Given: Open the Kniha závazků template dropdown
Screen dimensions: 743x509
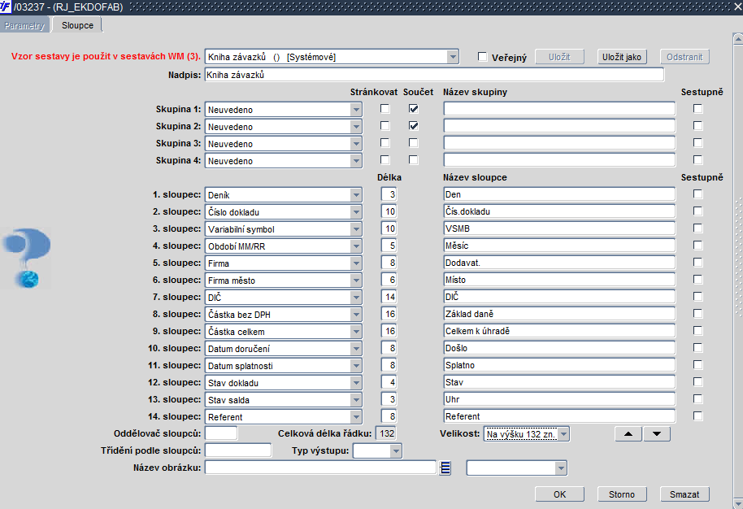Looking at the screenshot, I should (x=453, y=57).
